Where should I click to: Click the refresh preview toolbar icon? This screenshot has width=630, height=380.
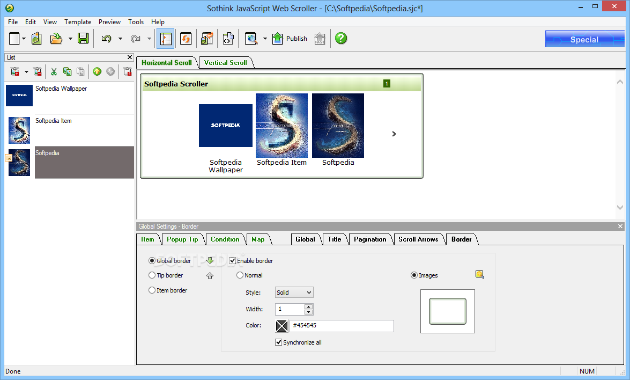click(x=186, y=39)
